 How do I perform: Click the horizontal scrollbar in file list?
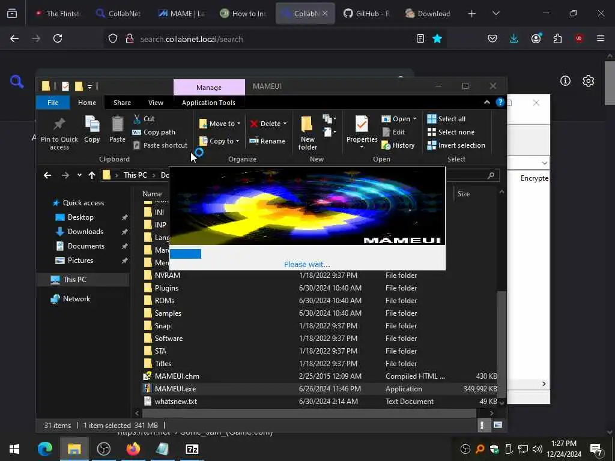[309, 413]
